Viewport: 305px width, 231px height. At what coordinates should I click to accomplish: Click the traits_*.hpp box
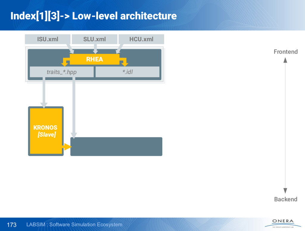click(62, 72)
